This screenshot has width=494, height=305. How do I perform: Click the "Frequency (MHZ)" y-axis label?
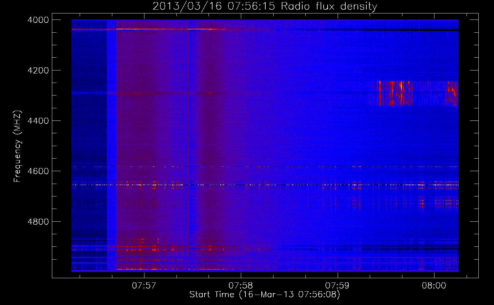[17, 146]
